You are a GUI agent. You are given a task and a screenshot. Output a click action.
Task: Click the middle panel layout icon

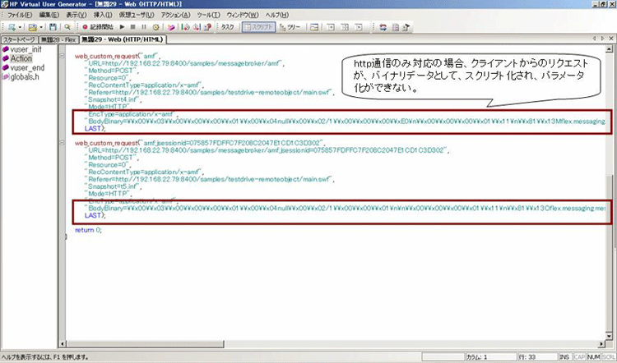pyautogui.click(x=345, y=27)
